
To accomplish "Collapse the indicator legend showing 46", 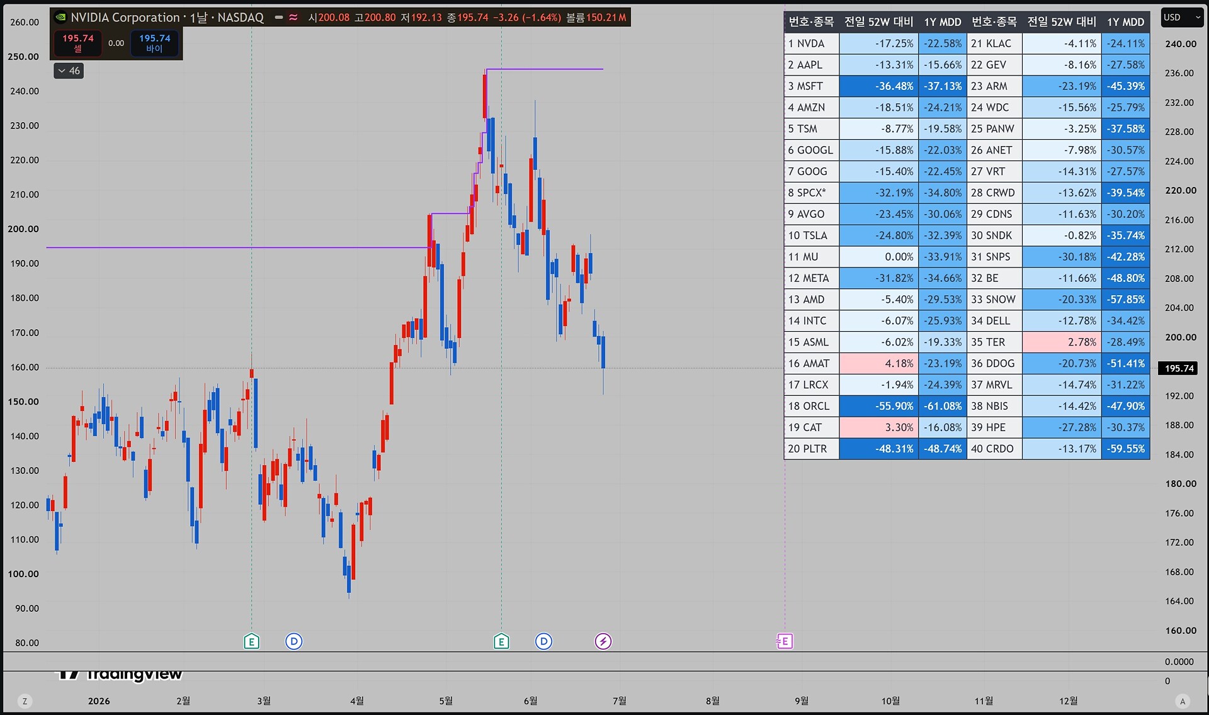I will point(69,71).
